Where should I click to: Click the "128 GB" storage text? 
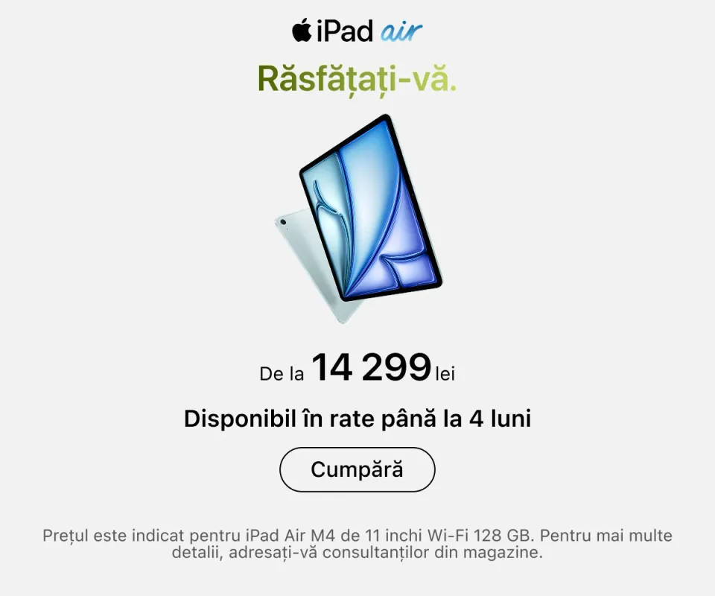[502, 535]
